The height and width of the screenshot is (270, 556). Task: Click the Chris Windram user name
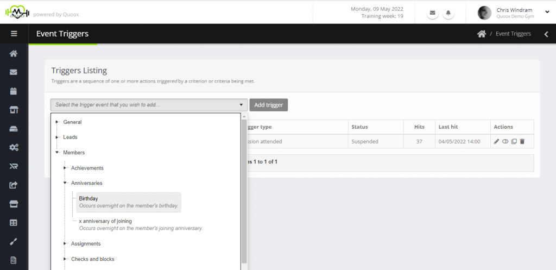click(514, 10)
